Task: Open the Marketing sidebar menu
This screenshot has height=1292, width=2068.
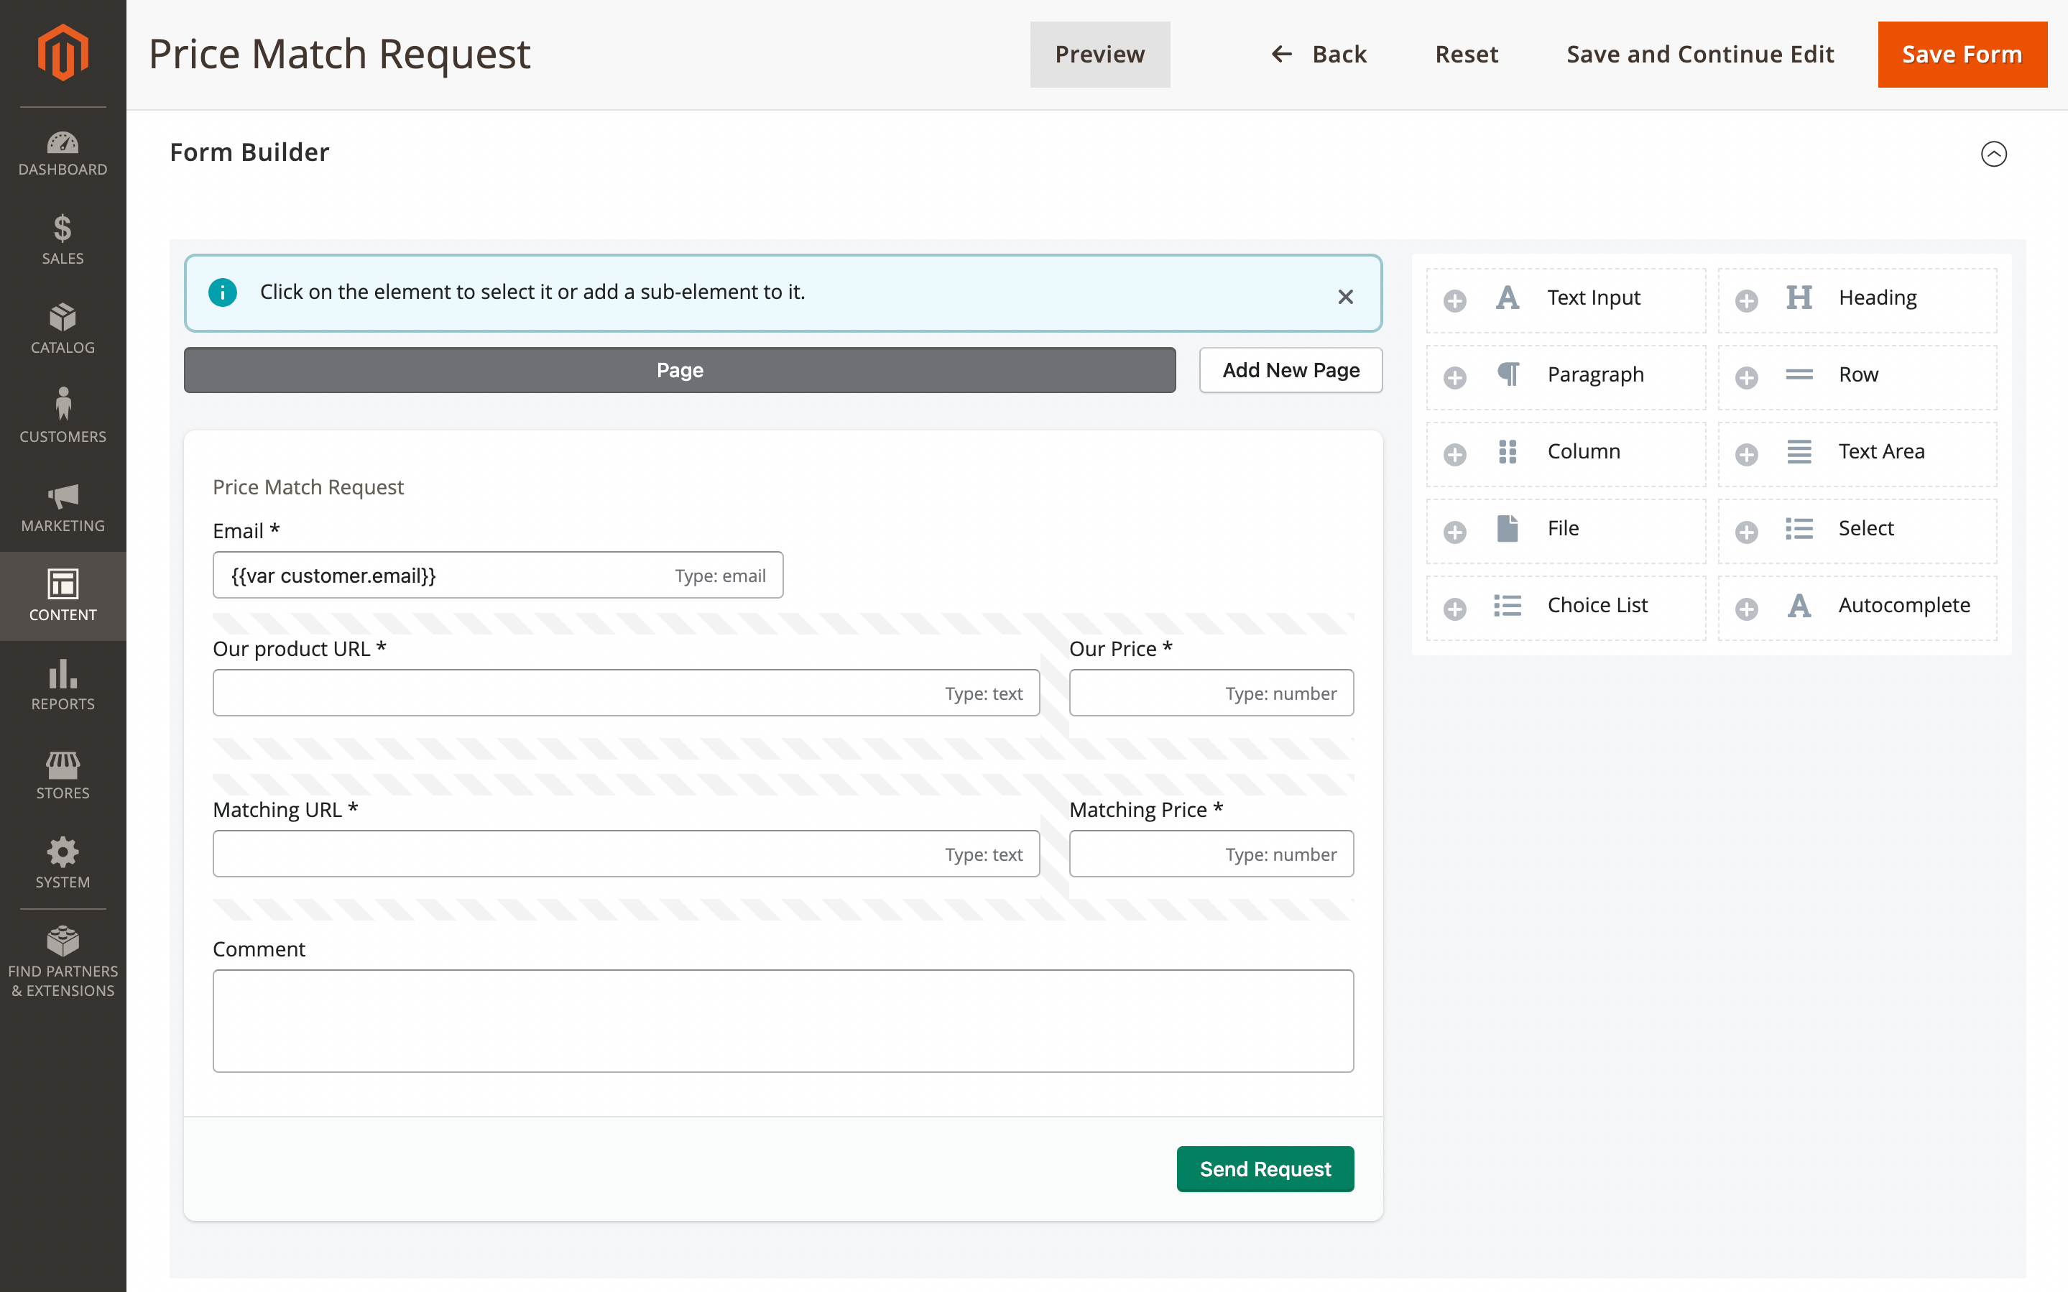Action: [63, 507]
